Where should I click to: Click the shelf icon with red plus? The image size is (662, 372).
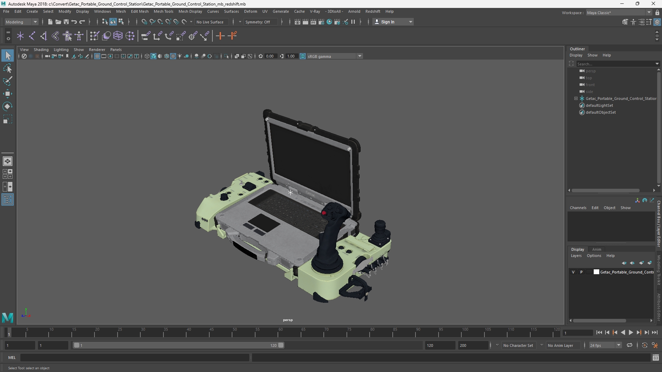(220, 36)
